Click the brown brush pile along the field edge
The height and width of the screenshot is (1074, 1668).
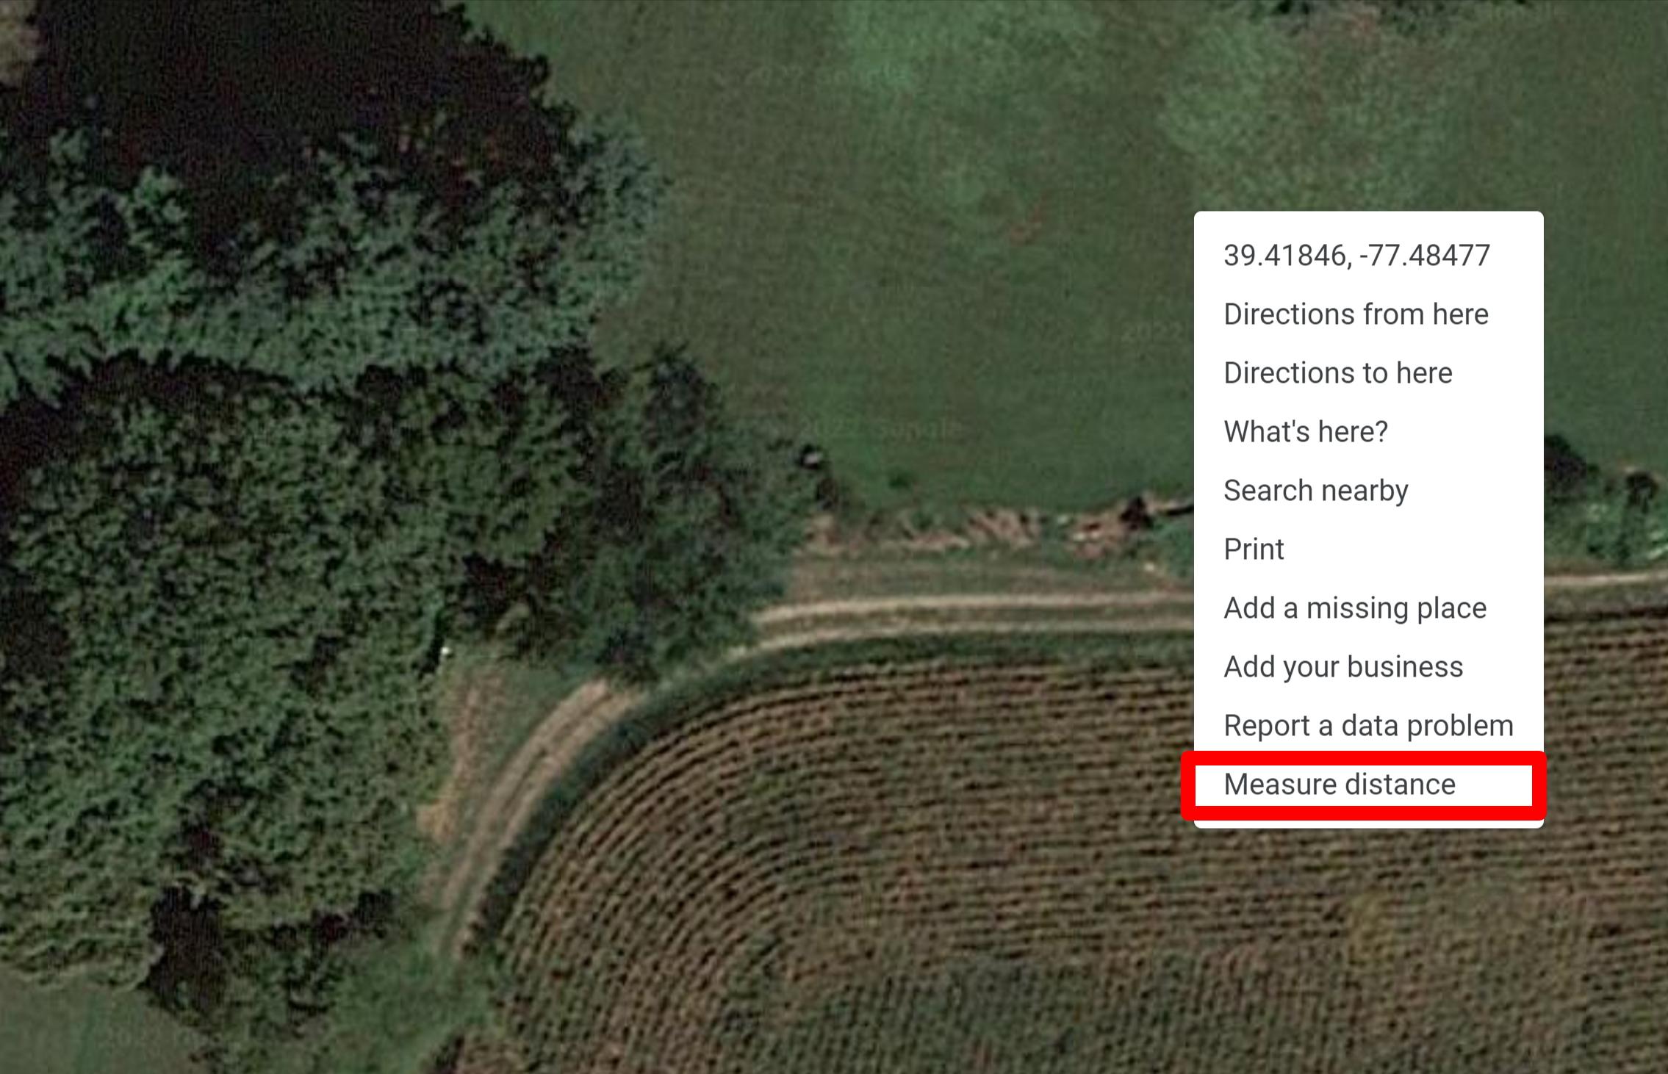coord(1029,525)
